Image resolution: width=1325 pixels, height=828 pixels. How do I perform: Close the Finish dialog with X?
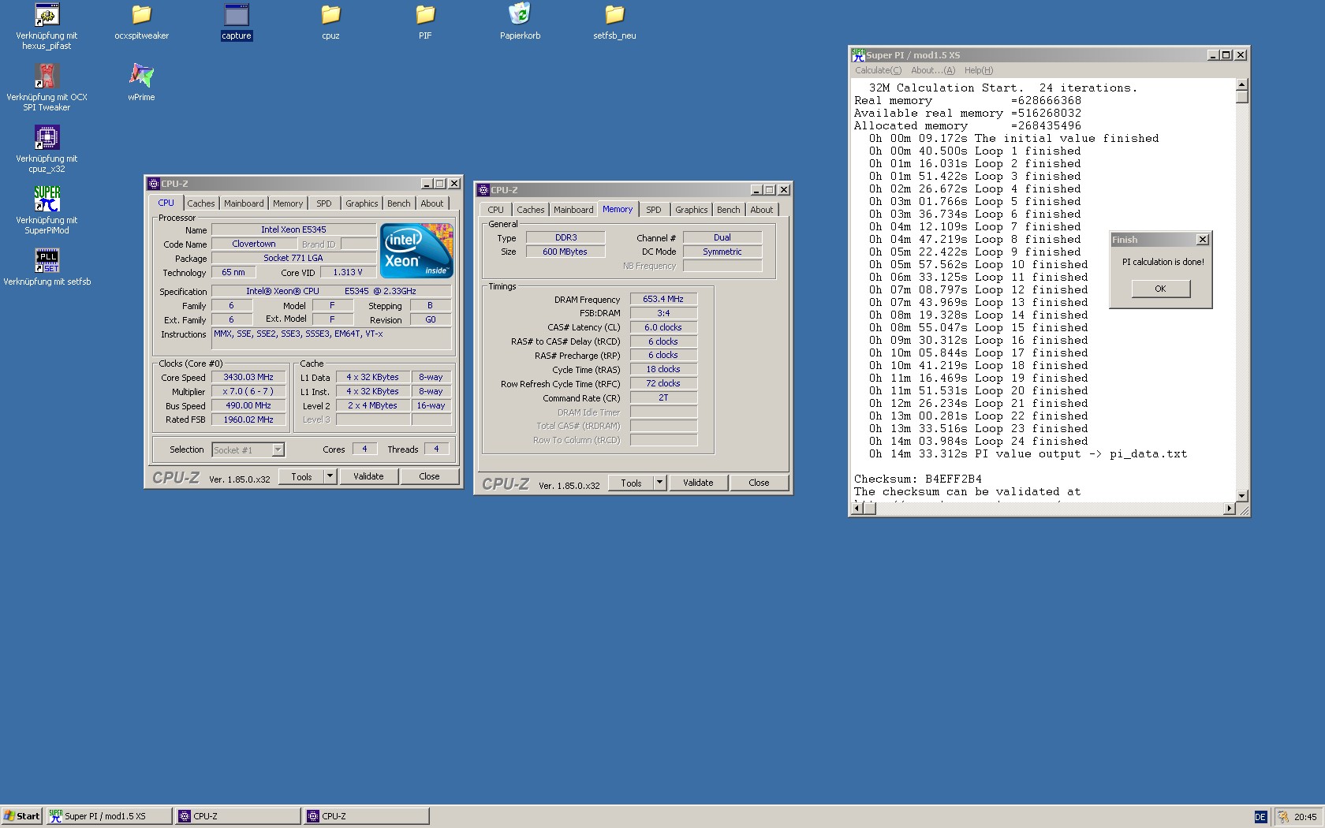pos(1202,240)
